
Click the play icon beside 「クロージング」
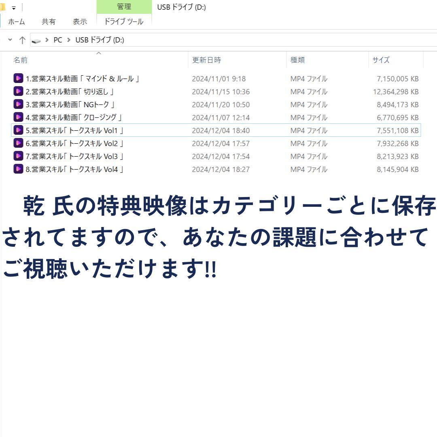[x=18, y=117]
